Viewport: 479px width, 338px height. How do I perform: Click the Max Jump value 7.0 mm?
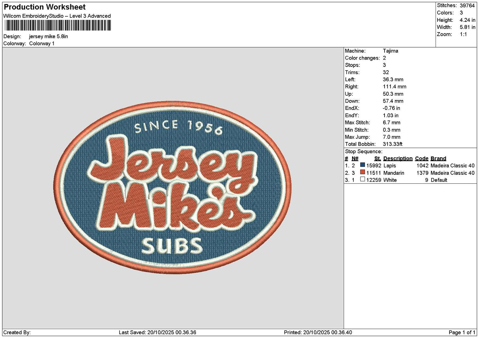[x=392, y=137]
